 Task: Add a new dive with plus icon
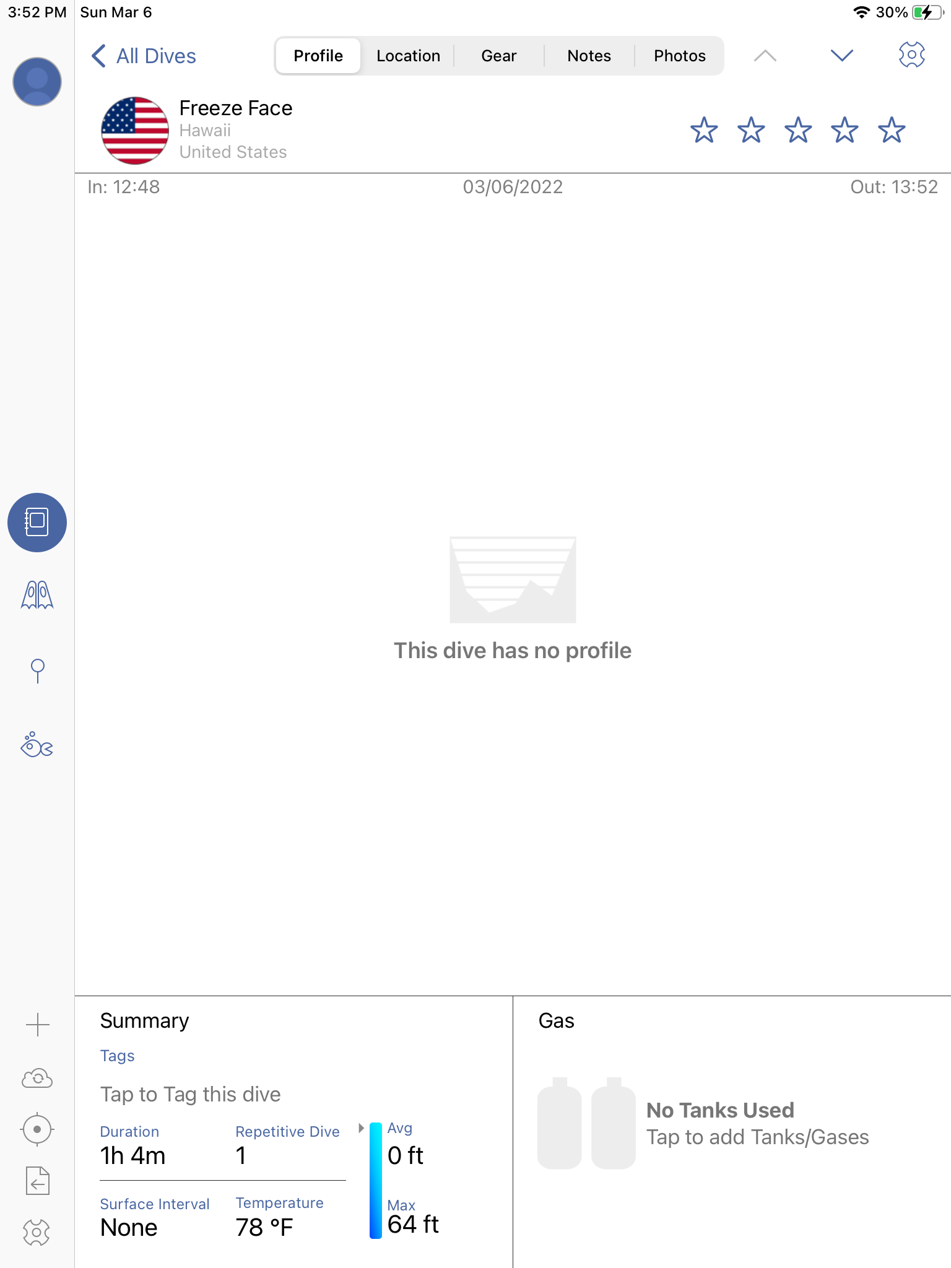(37, 1025)
